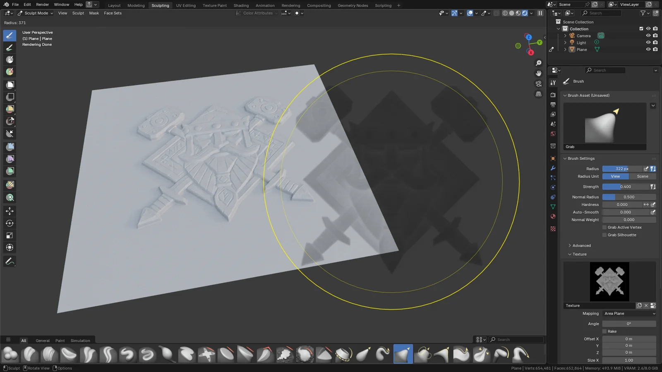Viewport: 662px width, 372px height.
Task: Open the Texture properties checkered tab
Action: pos(553,229)
